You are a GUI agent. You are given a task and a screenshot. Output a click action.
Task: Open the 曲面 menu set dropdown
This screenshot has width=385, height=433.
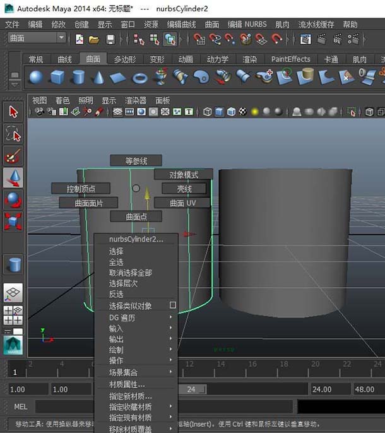tap(37, 39)
